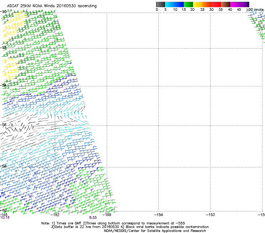Screen dimensions: 265x233
Task: Click the '25' label under the color bar
Action: (x=202, y=10)
